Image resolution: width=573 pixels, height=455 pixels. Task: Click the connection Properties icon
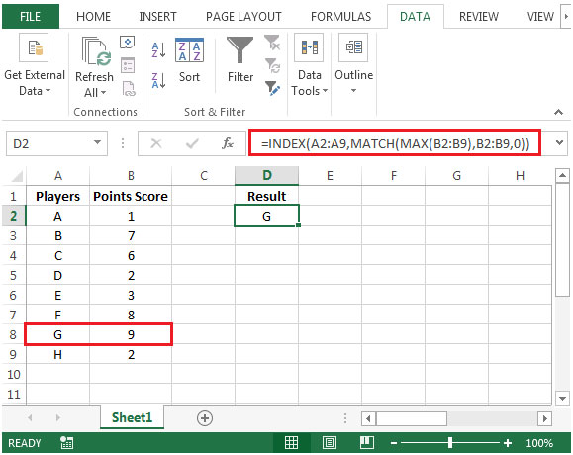128,65
